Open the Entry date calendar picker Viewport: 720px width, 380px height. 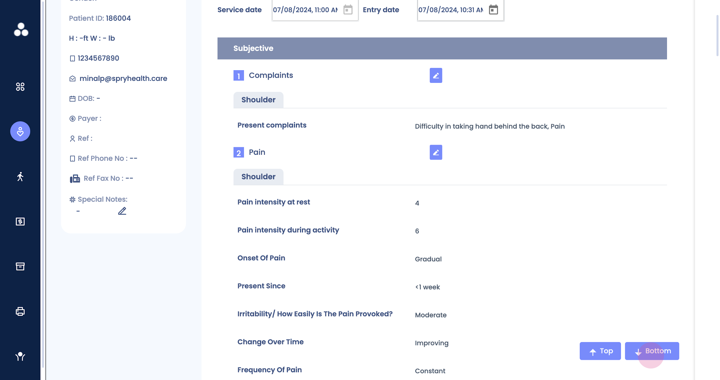(493, 10)
